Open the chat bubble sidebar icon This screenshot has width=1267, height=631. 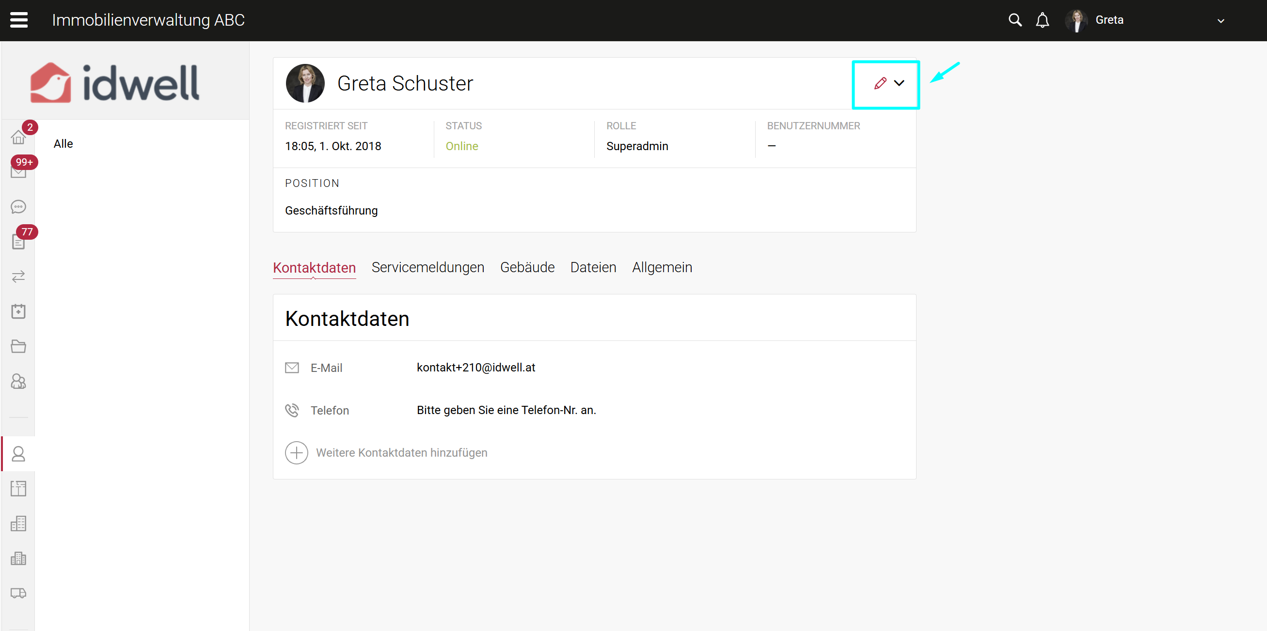click(18, 207)
